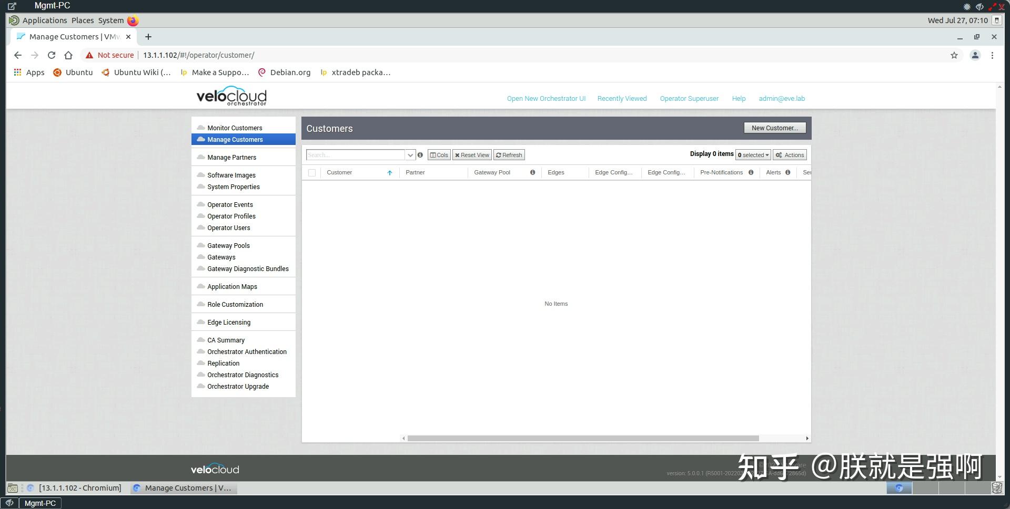Open the search field dropdown arrow

410,154
